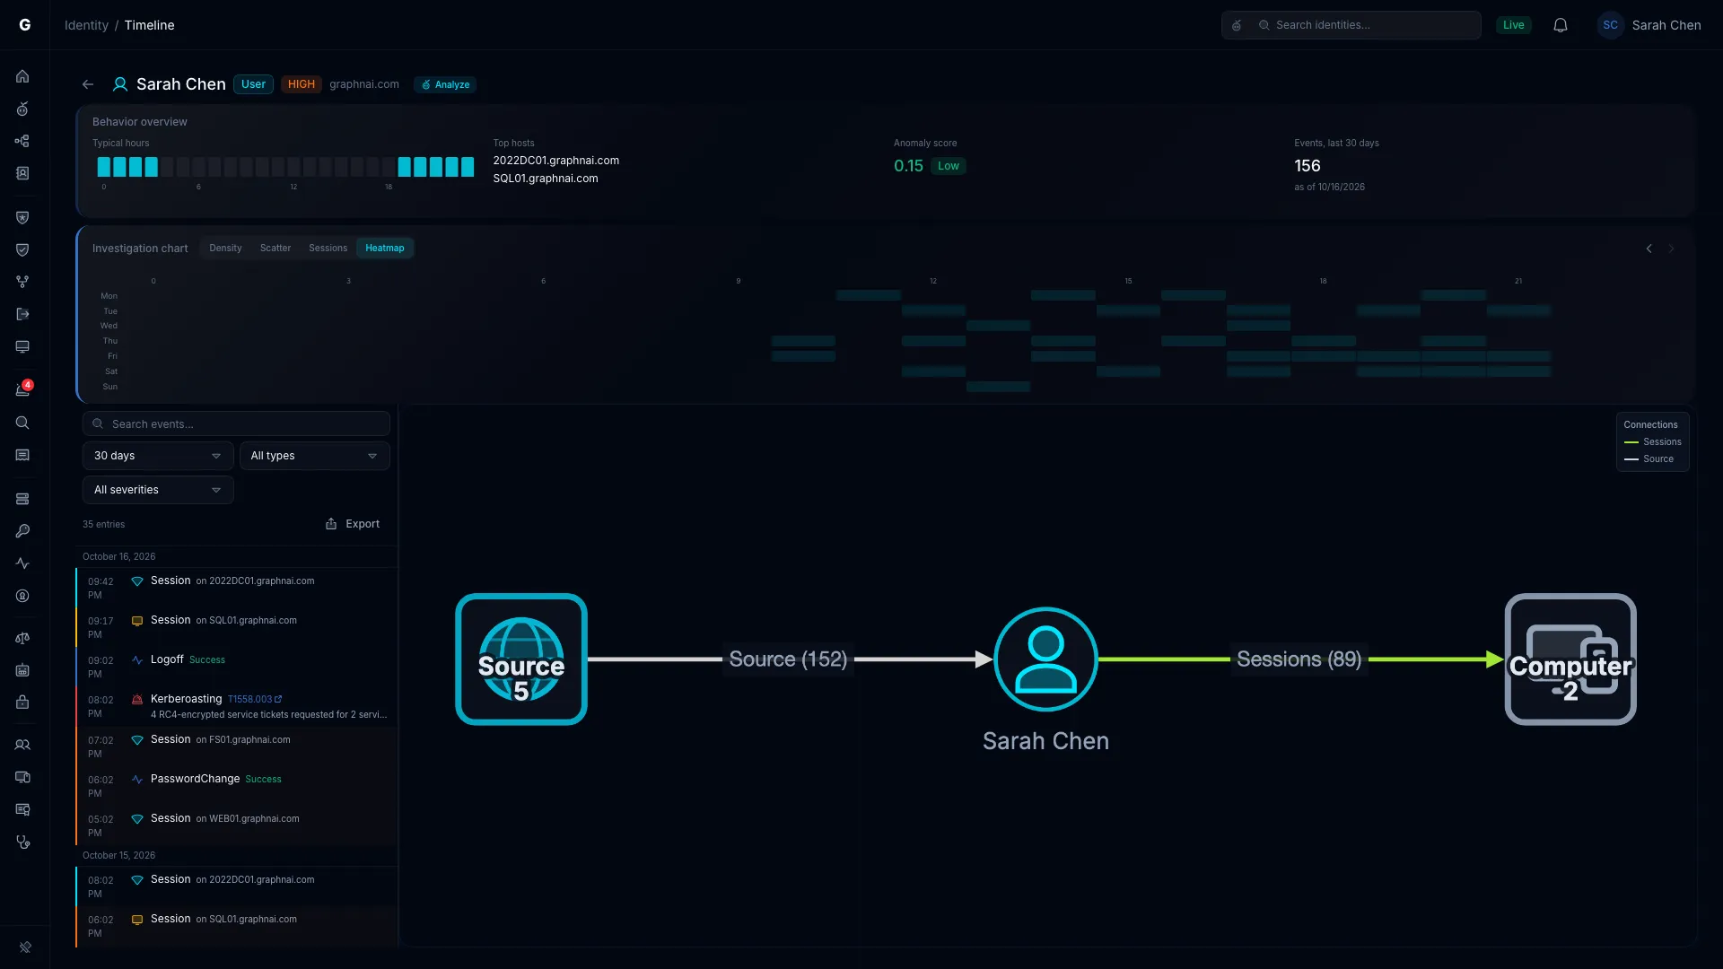1723x969 pixels.
Task: Select the Sarah Chen user graph node
Action: click(x=1045, y=659)
